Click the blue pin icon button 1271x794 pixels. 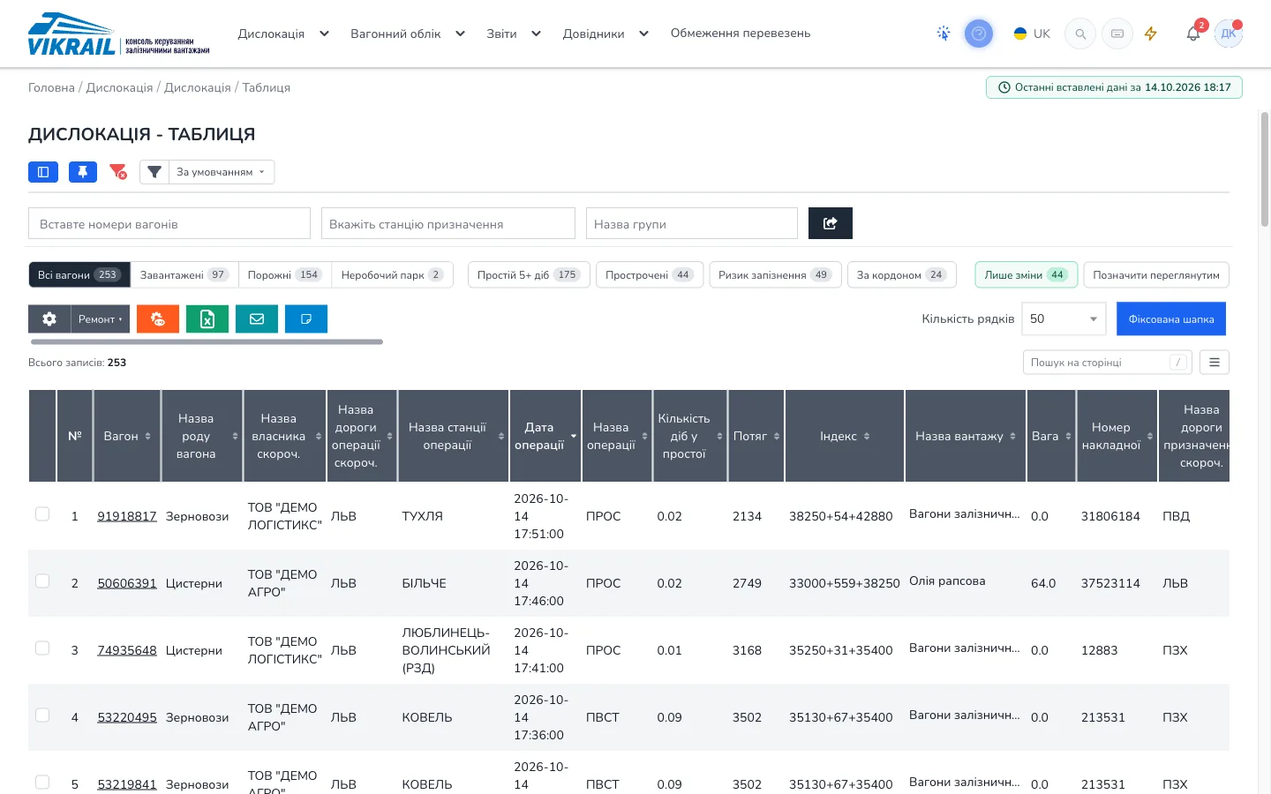pyautogui.click(x=83, y=172)
